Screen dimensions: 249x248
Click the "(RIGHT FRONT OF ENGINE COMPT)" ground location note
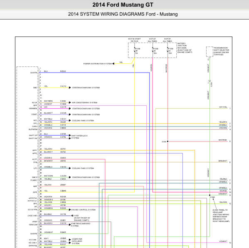82,219
